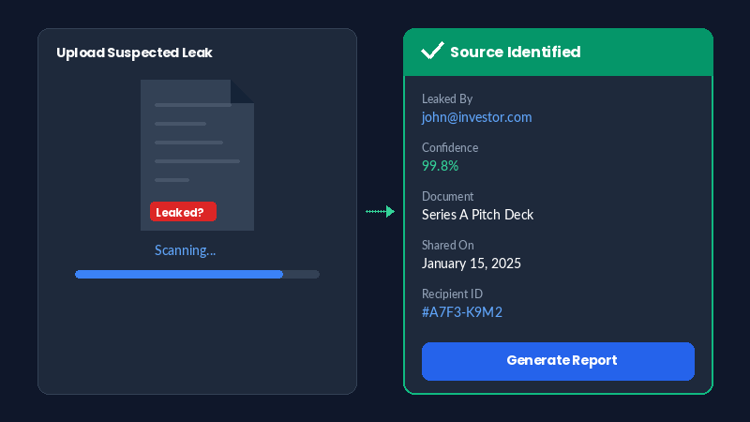This screenshot has width=750, height=422.
Task: Click the "Confidence" field label
Action: tap(450, 147)
